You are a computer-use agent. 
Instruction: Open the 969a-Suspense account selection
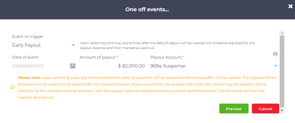pyautogui.click(x=168, y=66)
